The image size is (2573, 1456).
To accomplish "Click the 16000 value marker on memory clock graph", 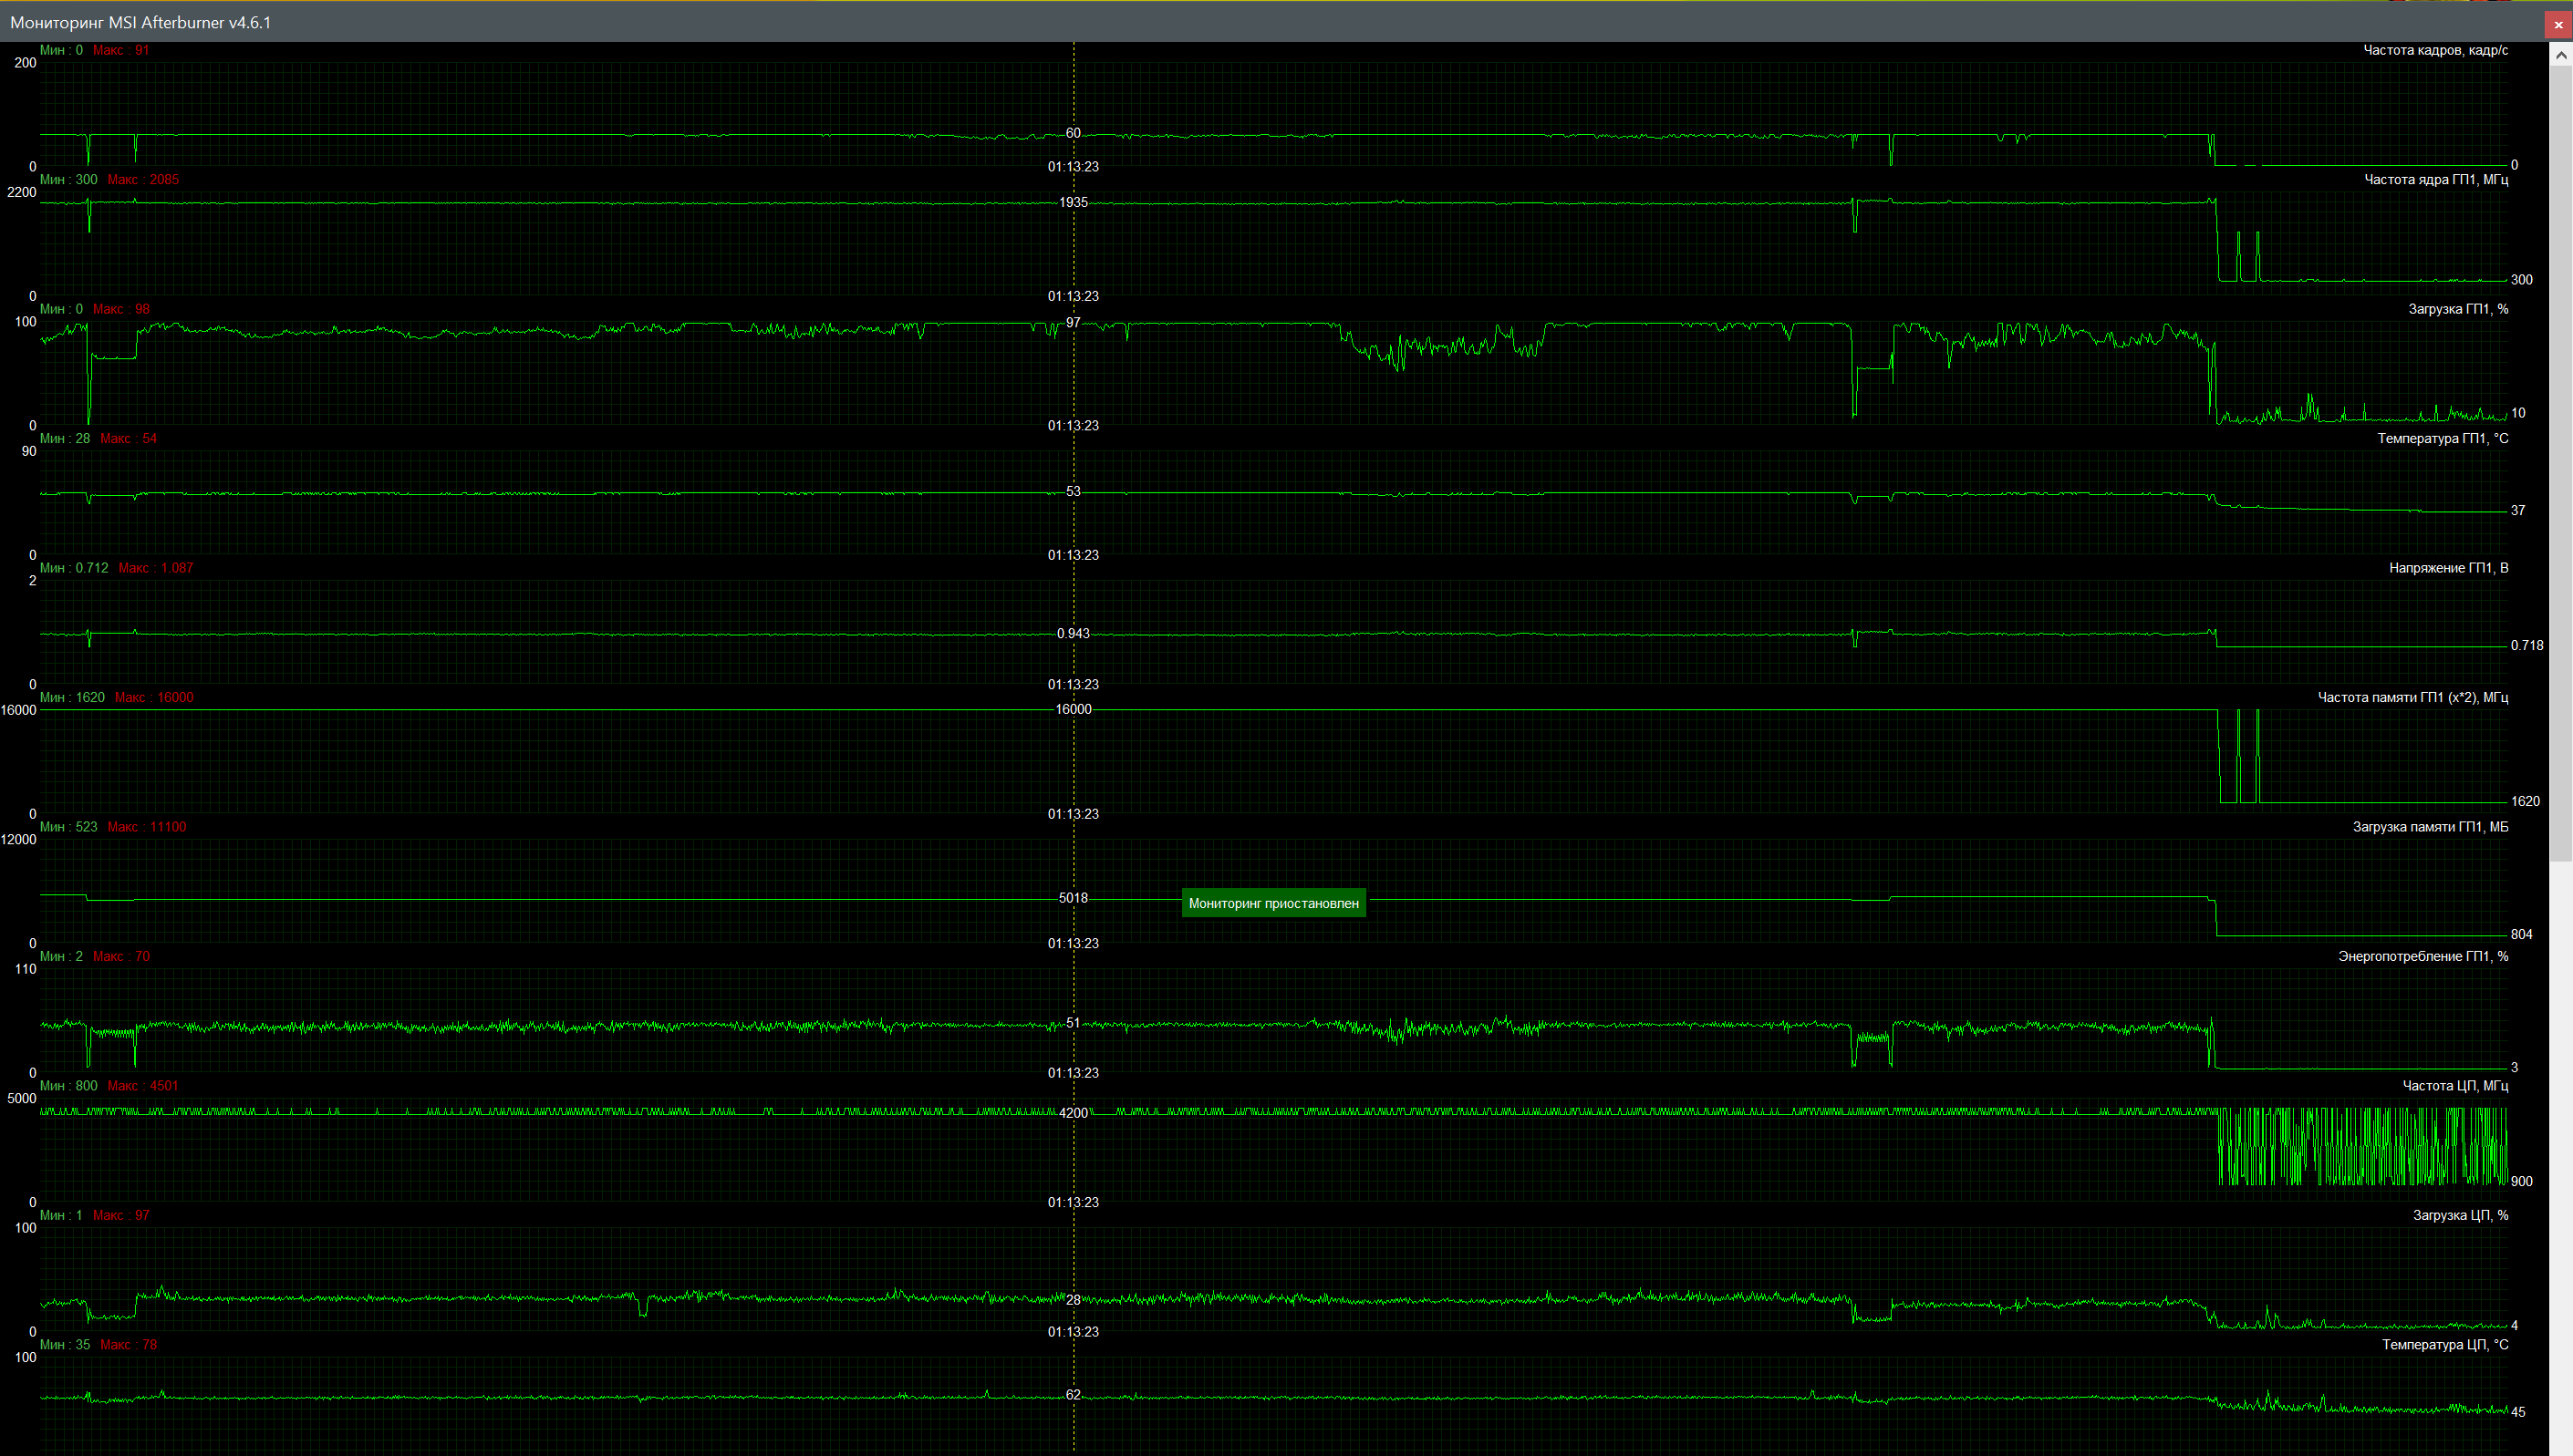I will pyautogui.click(x=1073, y=709).
